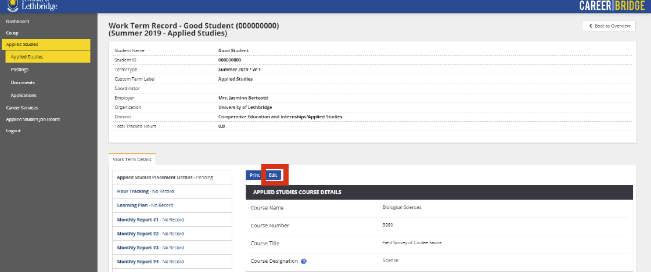Click Logout in the sidebar
This screenshot has height=272, width=651.
pyautogui.click(x=13, y=131)
